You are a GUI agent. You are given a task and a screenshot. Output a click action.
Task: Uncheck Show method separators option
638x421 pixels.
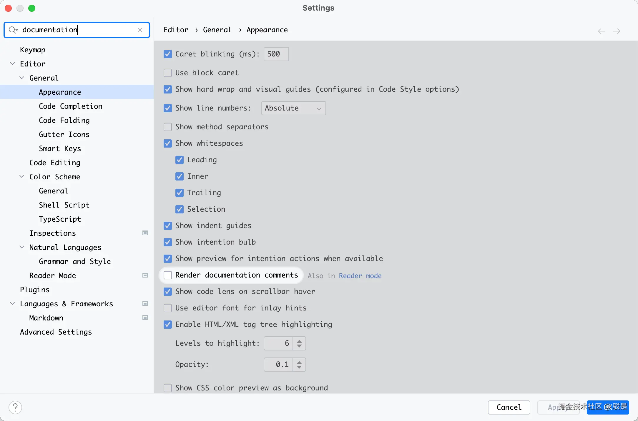coord(168,127)
